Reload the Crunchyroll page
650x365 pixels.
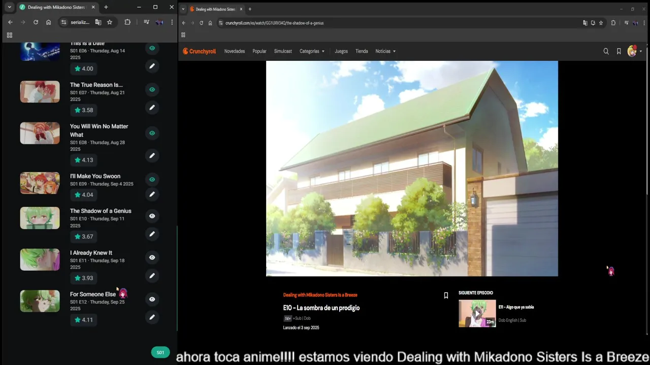pyautogui.click(x=201, y=23)
